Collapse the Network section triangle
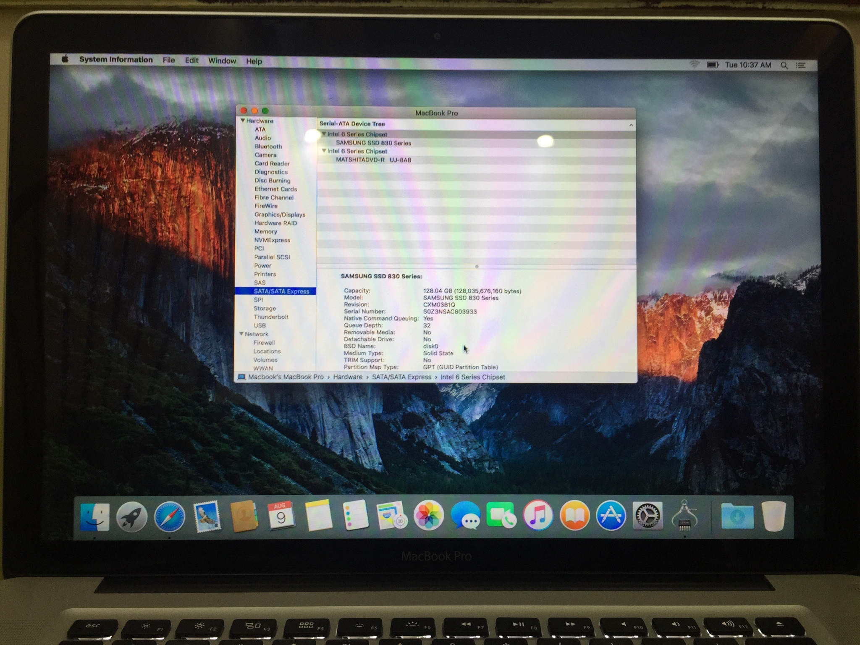This screenshot has width=860, height=645. click(241, 334)
